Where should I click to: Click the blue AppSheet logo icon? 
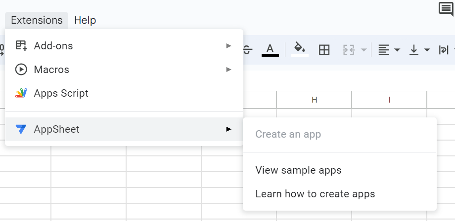pos(21,129)
